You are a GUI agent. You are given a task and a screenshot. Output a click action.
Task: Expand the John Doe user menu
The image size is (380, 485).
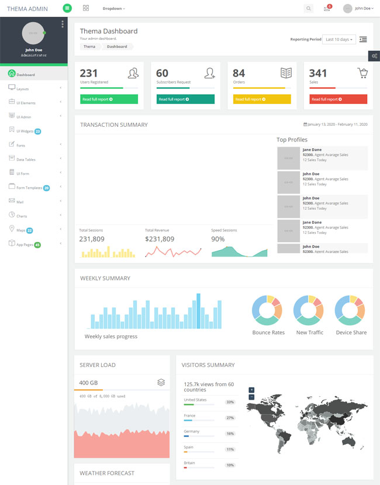(x=357, y=8)
